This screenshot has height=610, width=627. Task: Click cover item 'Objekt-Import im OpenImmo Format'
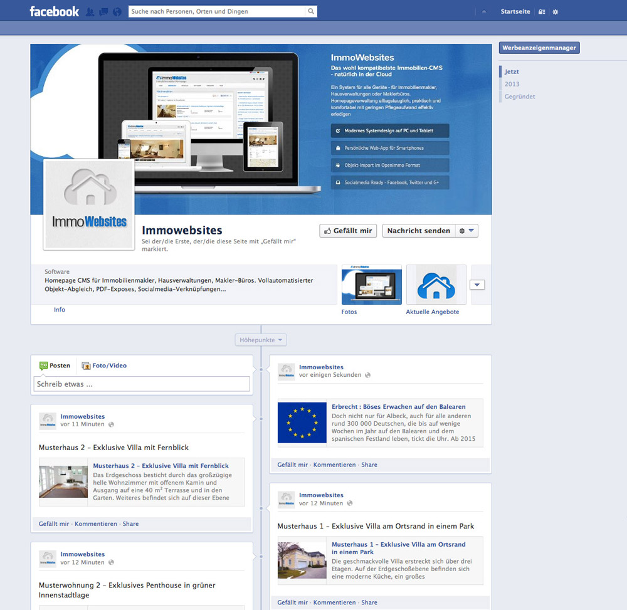tap(390, 165)
